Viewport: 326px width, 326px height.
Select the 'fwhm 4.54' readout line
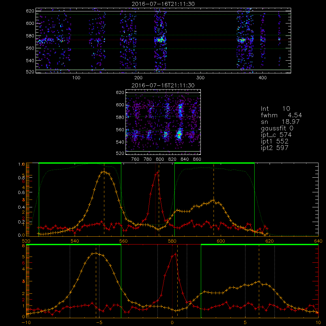[x=281, y=115]
